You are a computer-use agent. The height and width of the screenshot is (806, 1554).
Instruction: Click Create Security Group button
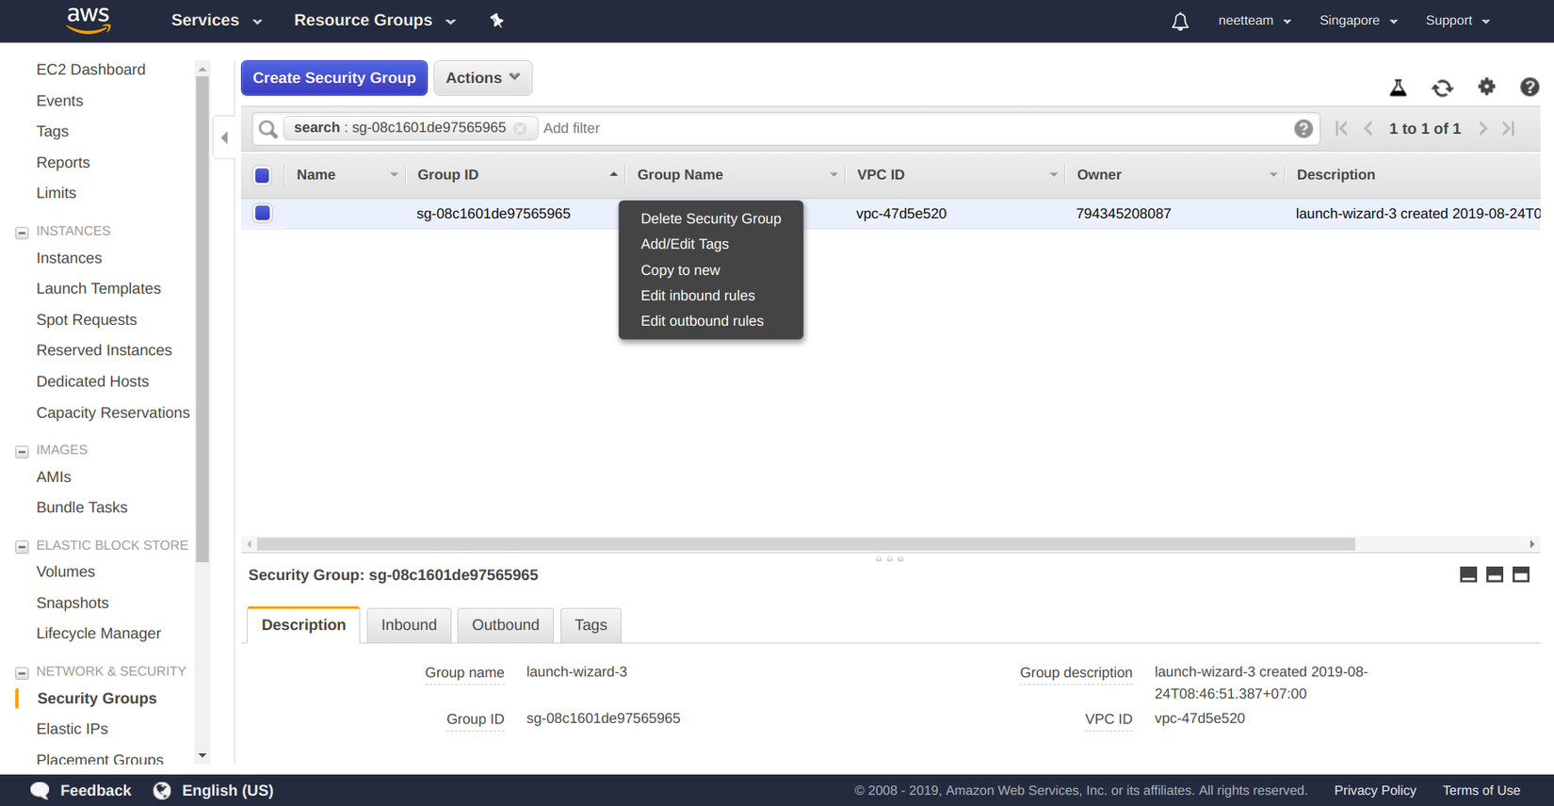[x=334, y=78]
